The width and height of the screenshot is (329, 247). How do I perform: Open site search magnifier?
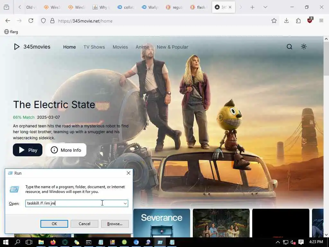[x=289, y=47]
